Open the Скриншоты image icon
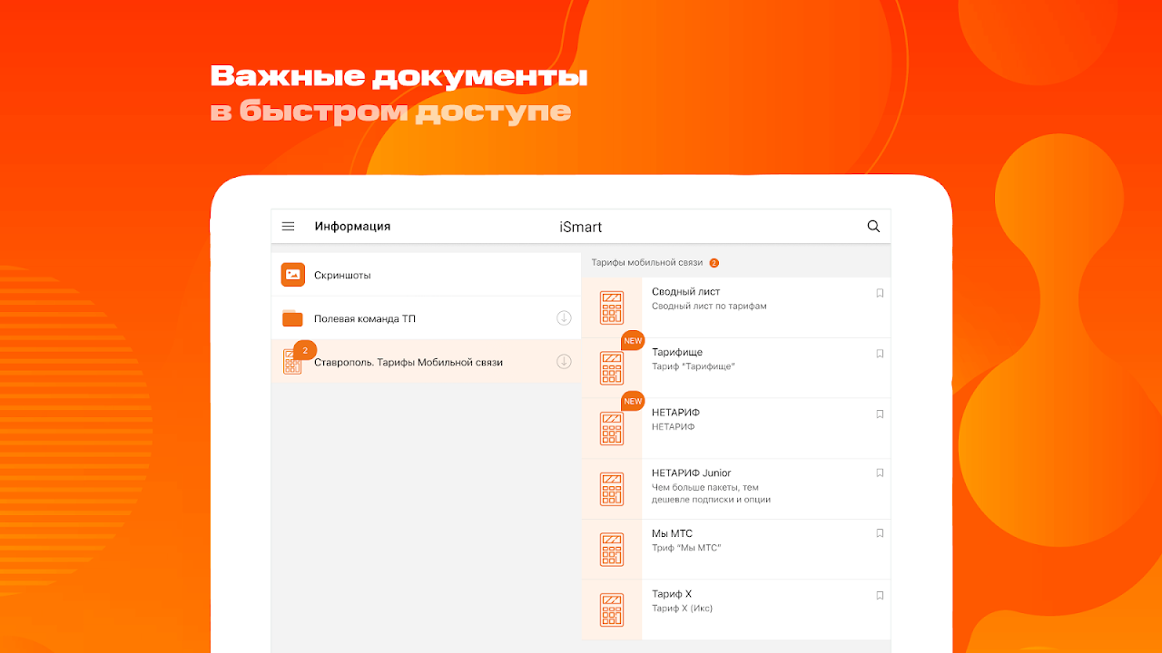The width and height of the screenshot is (1162, 653). [292, 275]
